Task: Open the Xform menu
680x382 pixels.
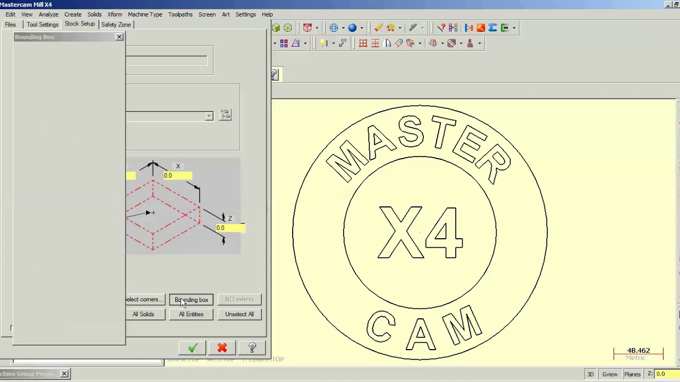Action: pos(114,14)
